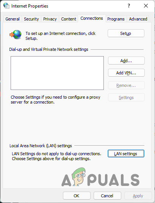Image resolution: width=155 pixels, height=203 pixels.
Task: Open the Programs tab
Action: click(116, 19)
